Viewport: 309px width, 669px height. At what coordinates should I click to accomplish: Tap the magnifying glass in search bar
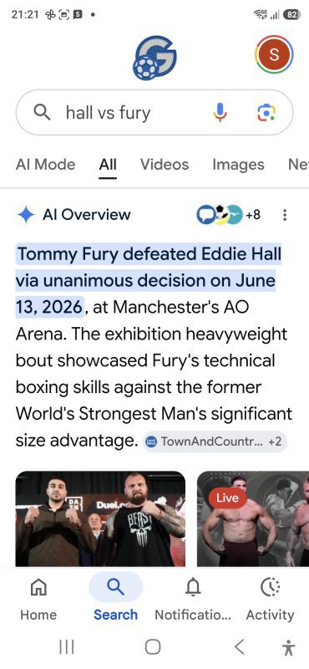tap(42, 113)
